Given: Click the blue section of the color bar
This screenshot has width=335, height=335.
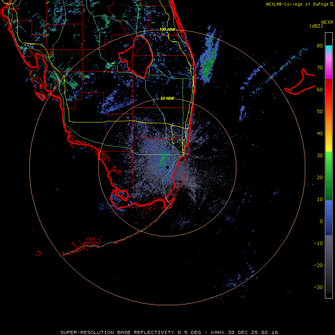Looking at the screenshot, I should coord(329,218).
